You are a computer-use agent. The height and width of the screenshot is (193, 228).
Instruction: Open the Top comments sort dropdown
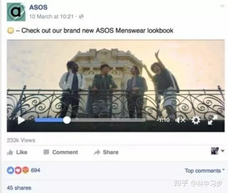coord(205,171)
